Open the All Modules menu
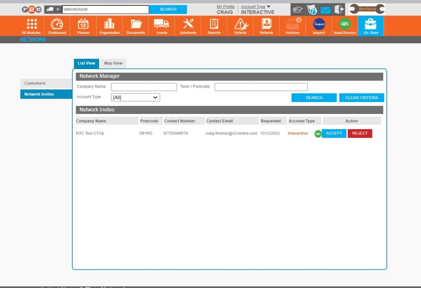421x288 pixels. pos(31,26)
